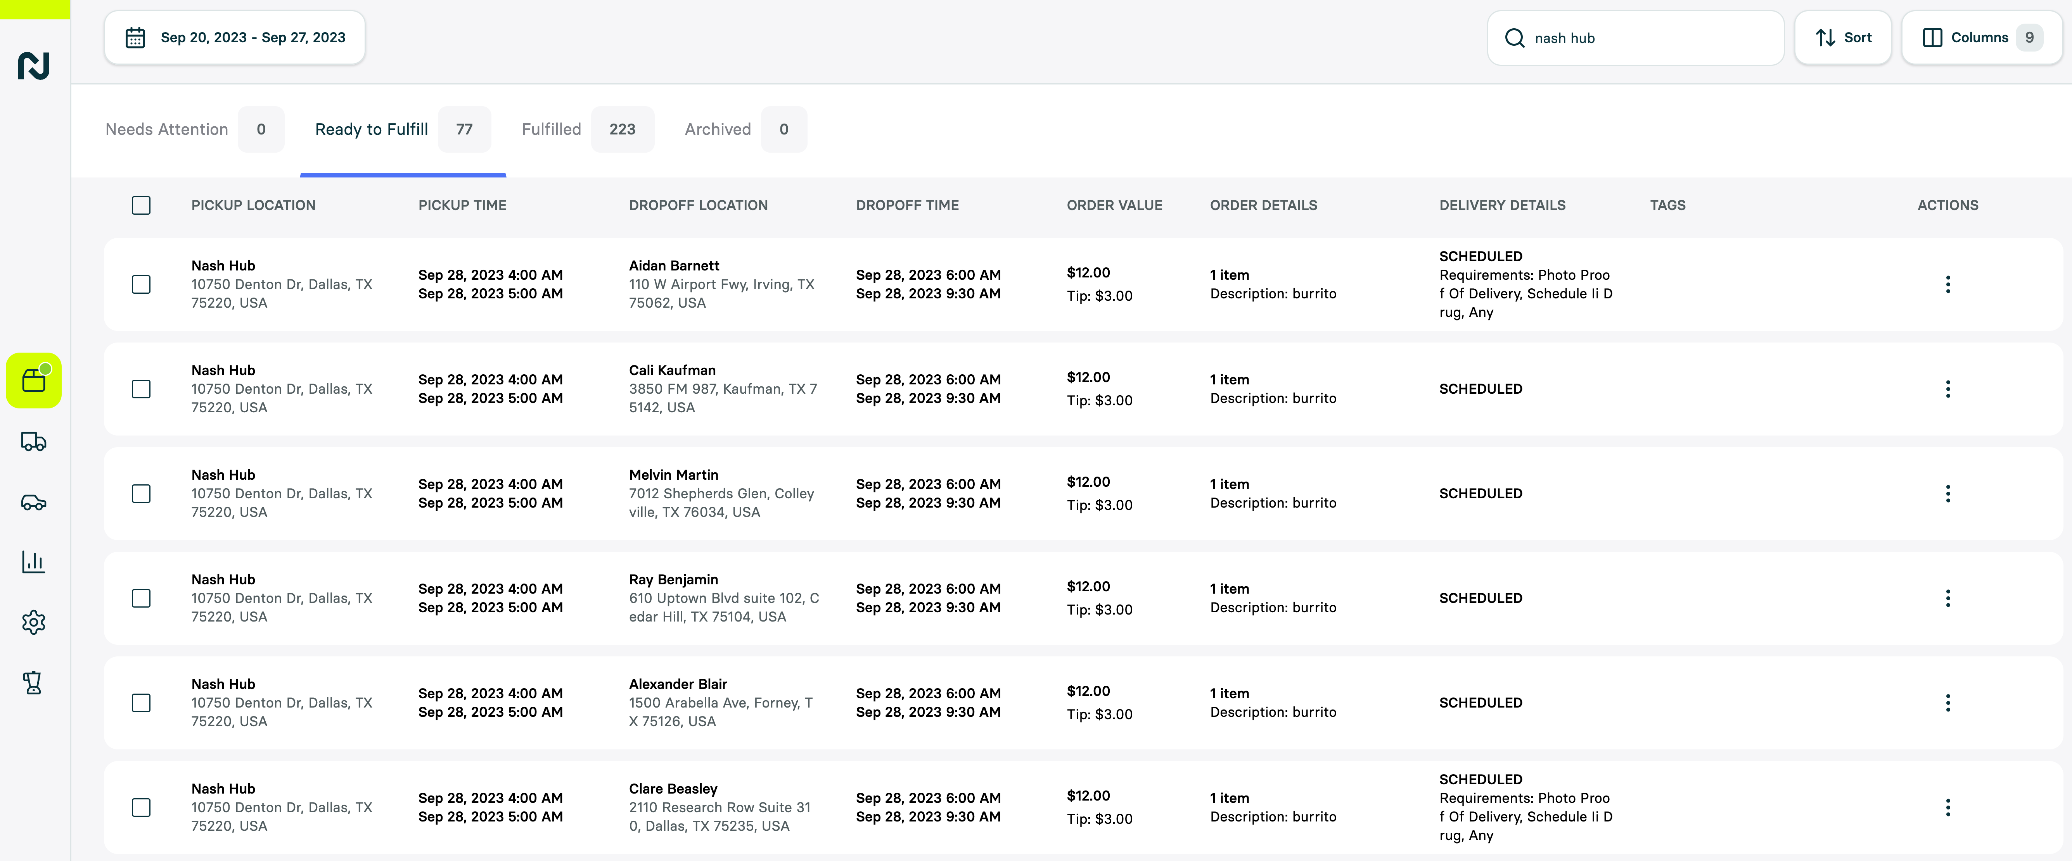Open the blender icon at the bottom of the sidebar
The width and height of the screenshot is (2072, 861).
(x=33, y=682)
